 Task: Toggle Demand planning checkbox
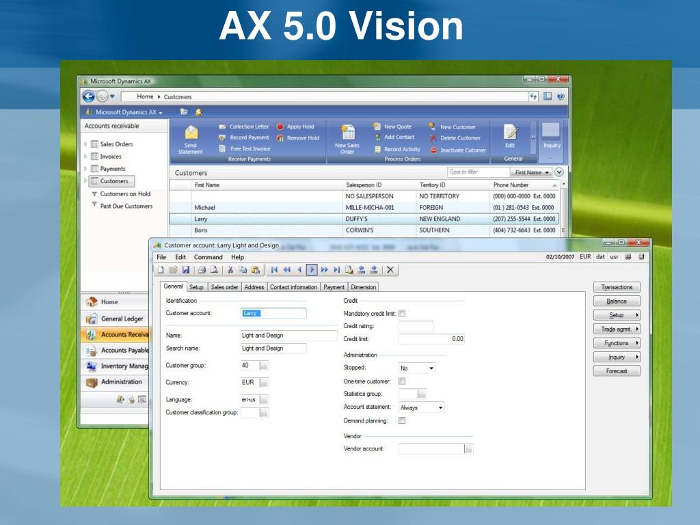(x=402, y=420)
